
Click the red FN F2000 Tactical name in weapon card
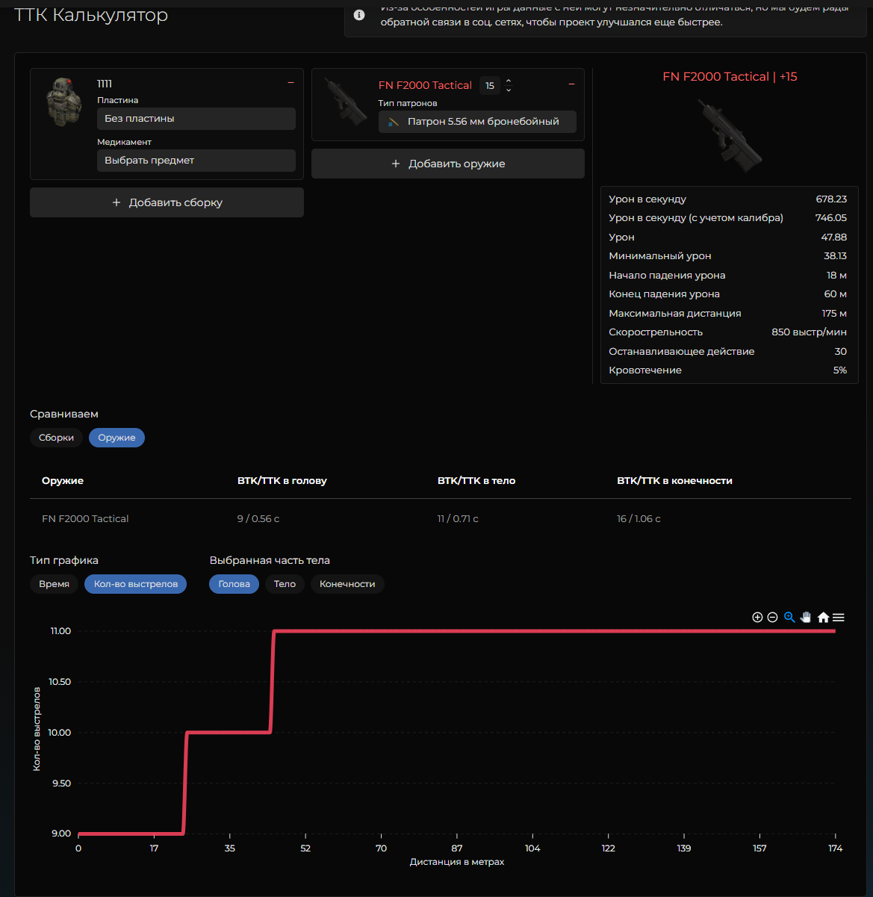[425, 85]
